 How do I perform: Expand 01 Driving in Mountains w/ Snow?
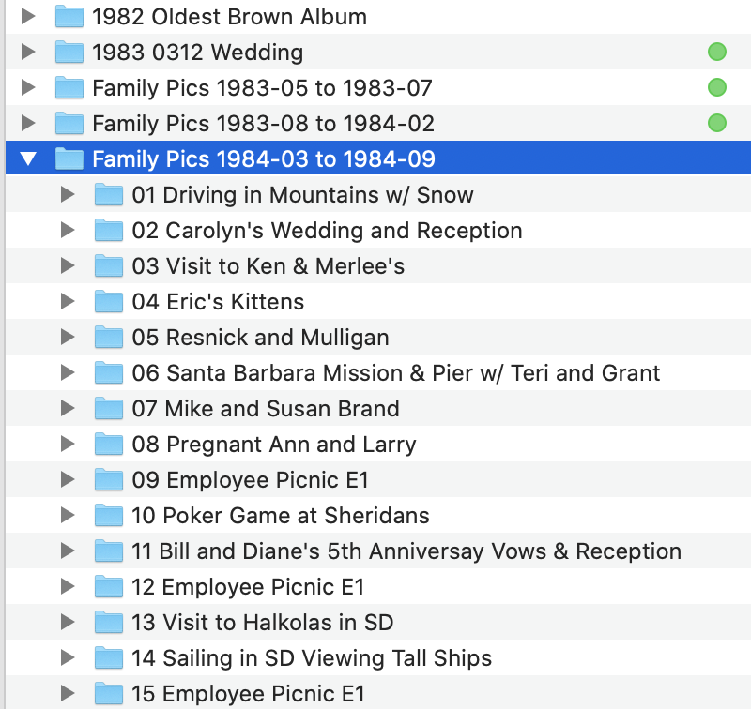coord(67,195)
